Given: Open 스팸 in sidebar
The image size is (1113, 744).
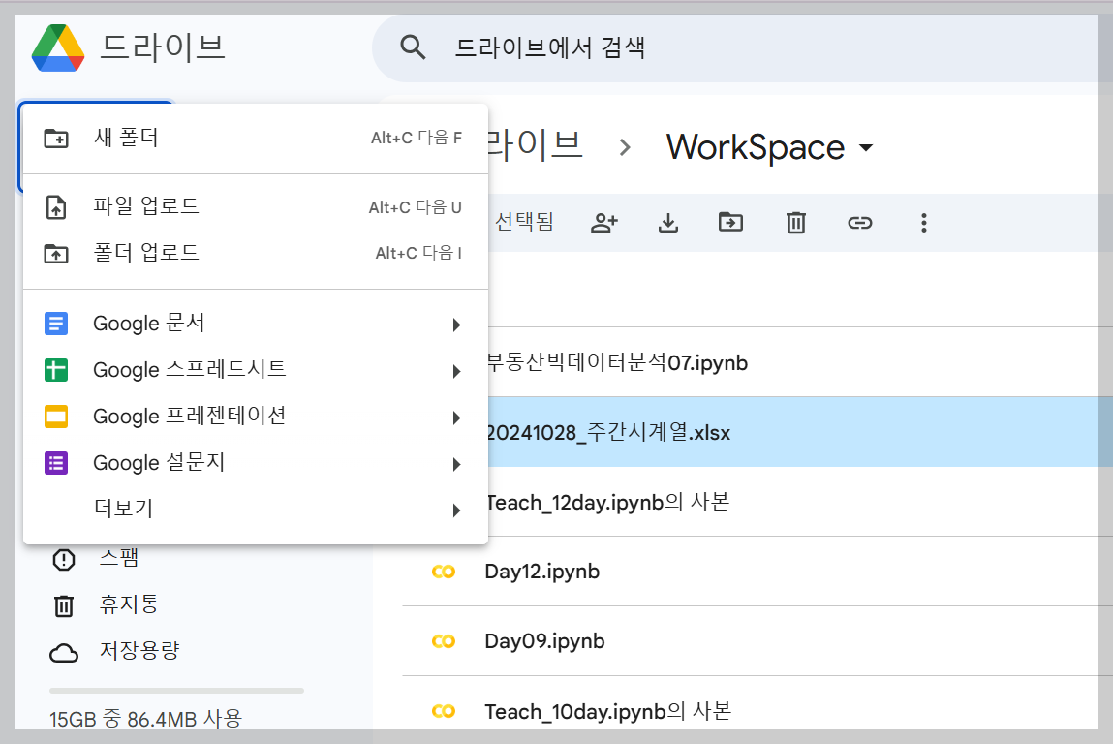Looking at the screenshot, I should pyautogui.click(x=118, y=558).
